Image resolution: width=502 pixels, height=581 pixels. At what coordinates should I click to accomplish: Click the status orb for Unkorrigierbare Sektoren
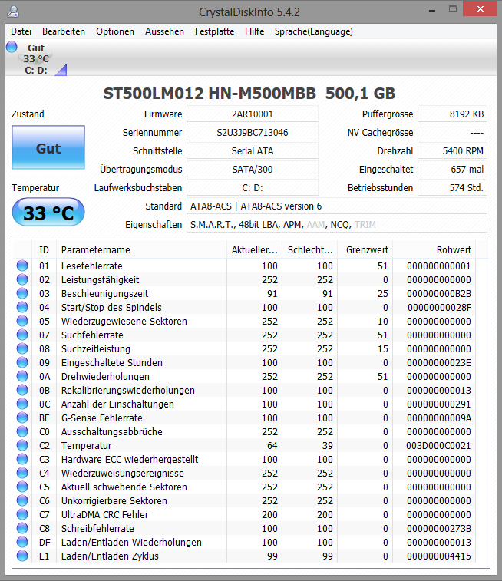22,500
